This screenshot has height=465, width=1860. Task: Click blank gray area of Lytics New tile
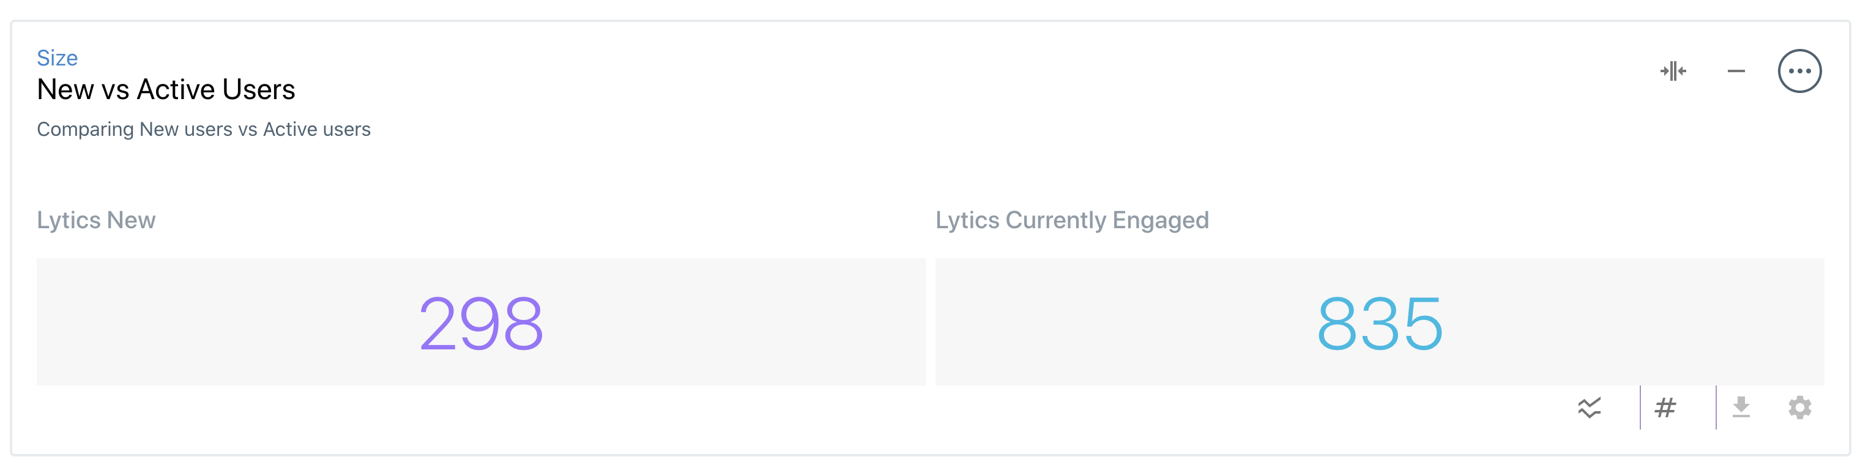[x=217, y=322]
